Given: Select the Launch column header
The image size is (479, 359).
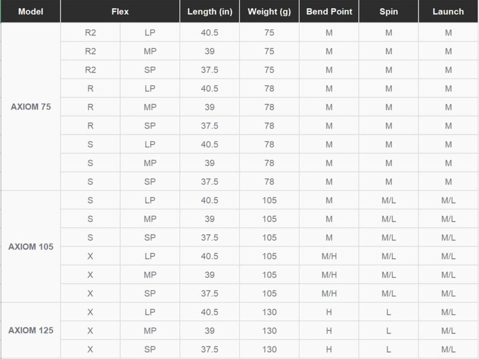Looking at the screenshot, I should click(x=448, y=12).
